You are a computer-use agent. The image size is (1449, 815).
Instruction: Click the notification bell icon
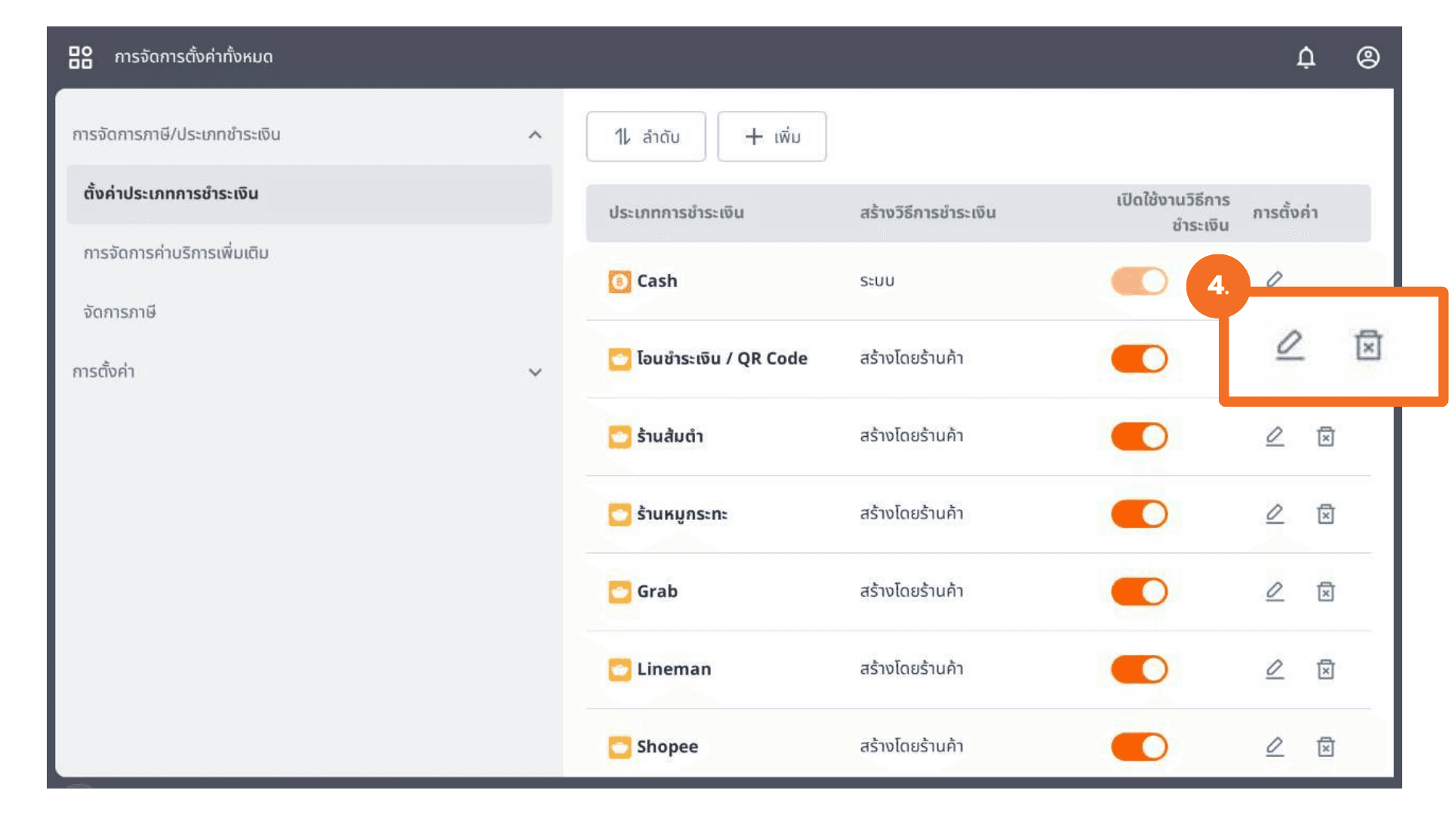click(x=1306, y=57)
